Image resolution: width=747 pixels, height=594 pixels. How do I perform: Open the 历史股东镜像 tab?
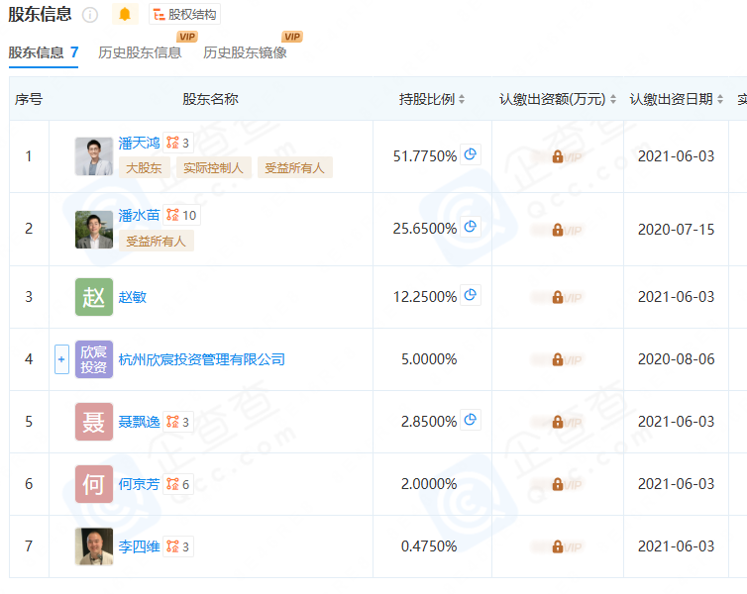pyautogui.click(x=245, y=52)
